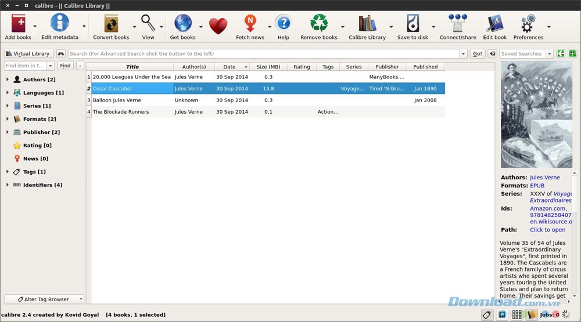This screenshot has width=581, height=322.
Task: Click the Go! search button
Action: [477, 53]
